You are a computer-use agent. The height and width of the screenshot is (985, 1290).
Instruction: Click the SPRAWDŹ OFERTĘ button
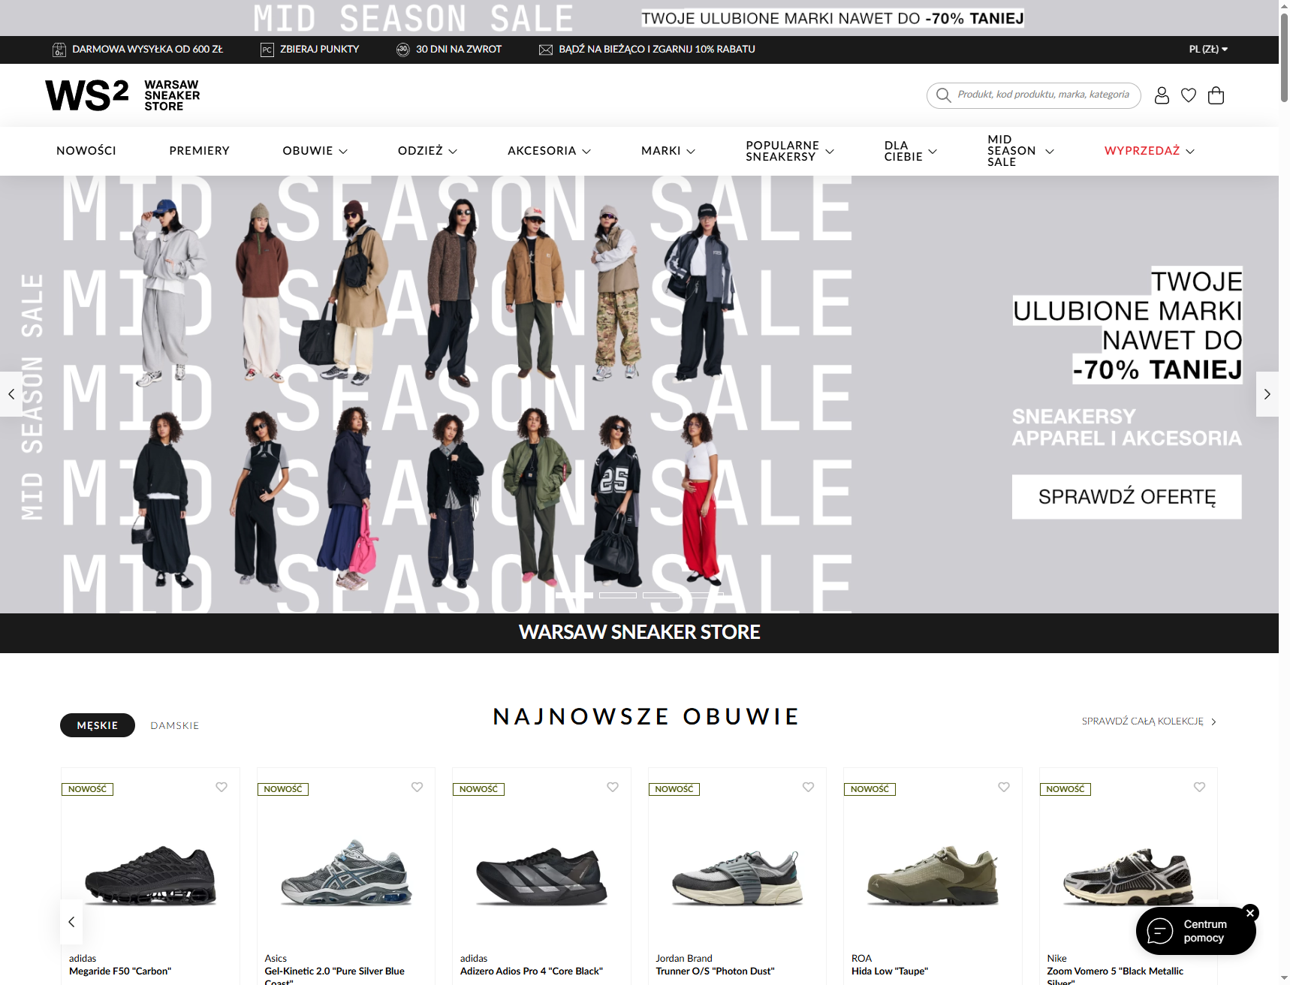pos(1126,497)
